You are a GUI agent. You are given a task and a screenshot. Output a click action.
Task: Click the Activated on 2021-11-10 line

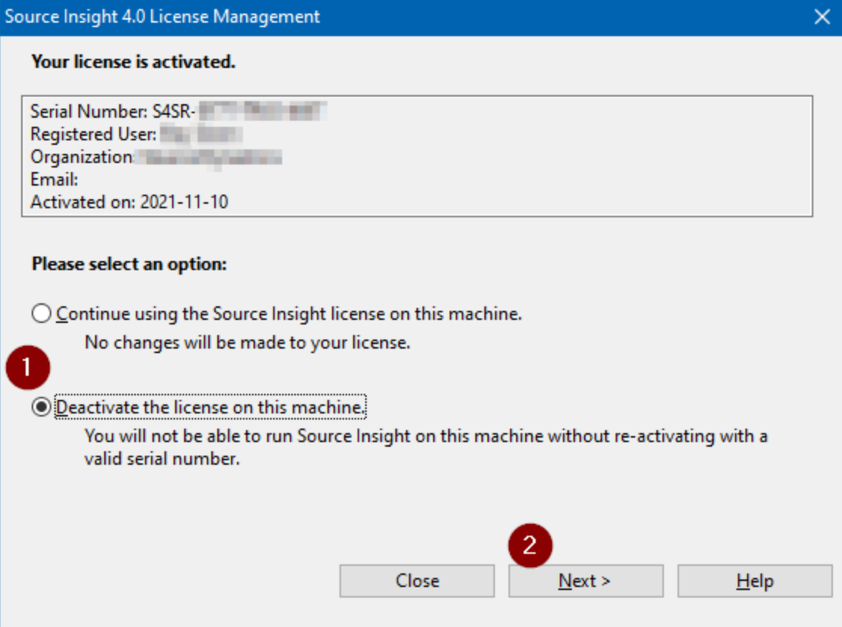coord(129,202)
